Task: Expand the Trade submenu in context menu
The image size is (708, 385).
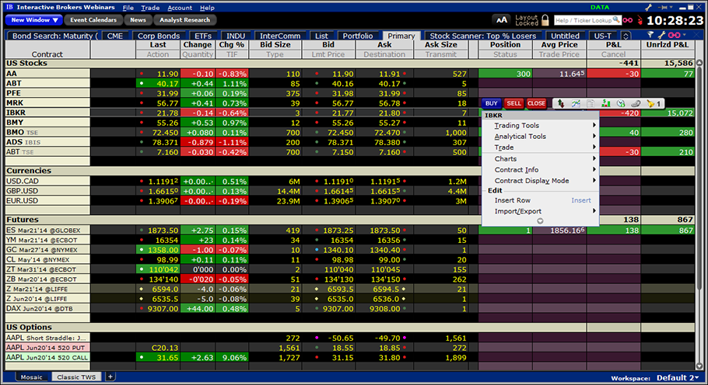Action: (541, 147)
